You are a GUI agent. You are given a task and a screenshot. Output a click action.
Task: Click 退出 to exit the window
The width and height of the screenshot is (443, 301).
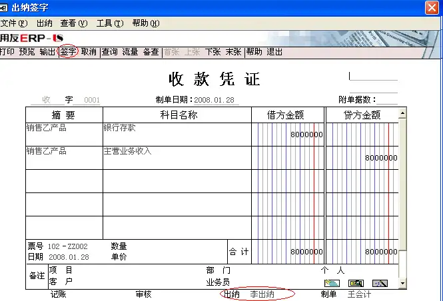(274, 52)
